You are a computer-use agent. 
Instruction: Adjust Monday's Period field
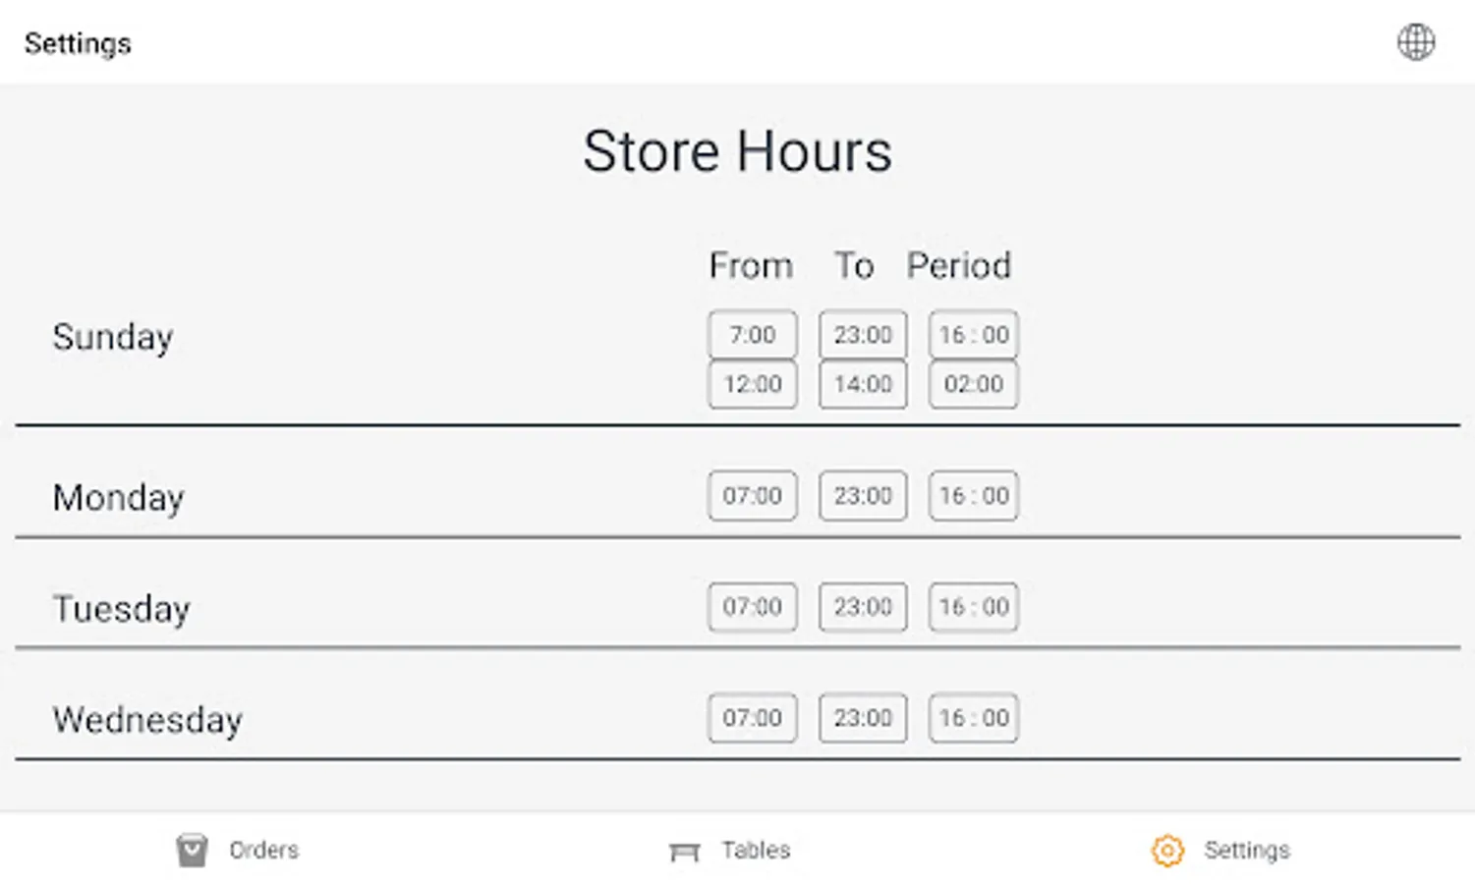click(x=973, y=496)
